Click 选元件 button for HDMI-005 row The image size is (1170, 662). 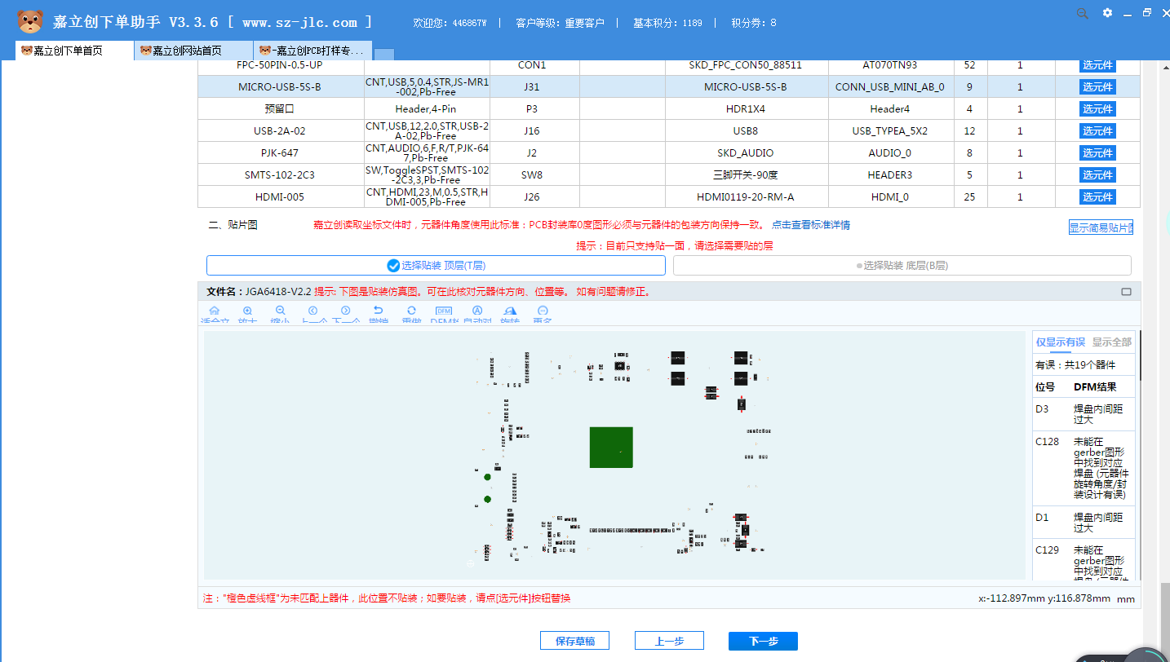click(x=1097, y=196)
